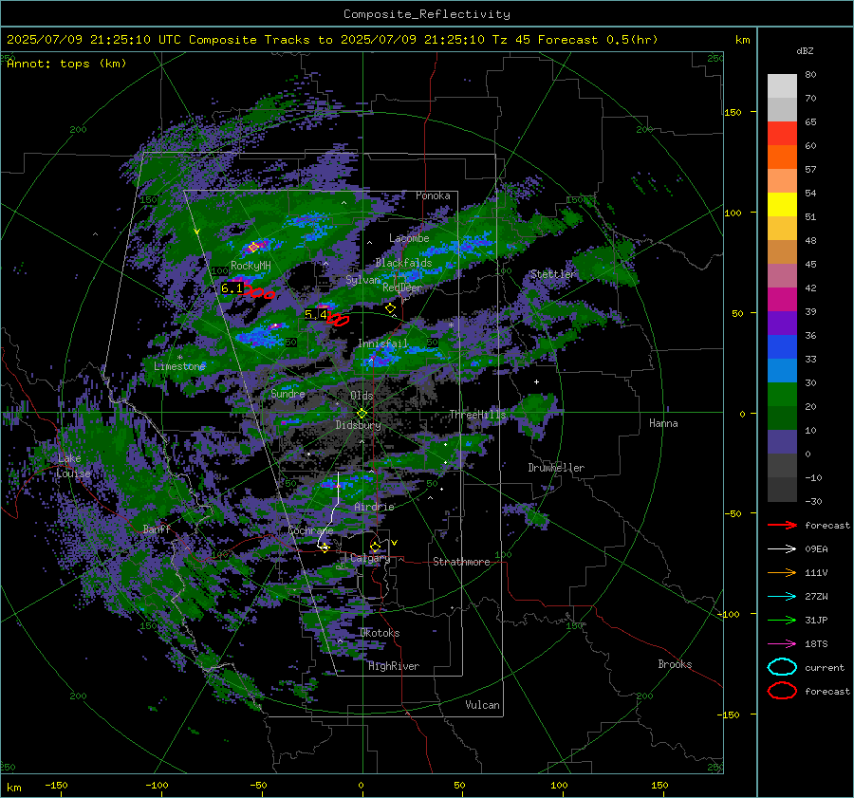Click the red 60–65 dBZ color swatch
Screen dimensions: 854x798
coord(782,134)
